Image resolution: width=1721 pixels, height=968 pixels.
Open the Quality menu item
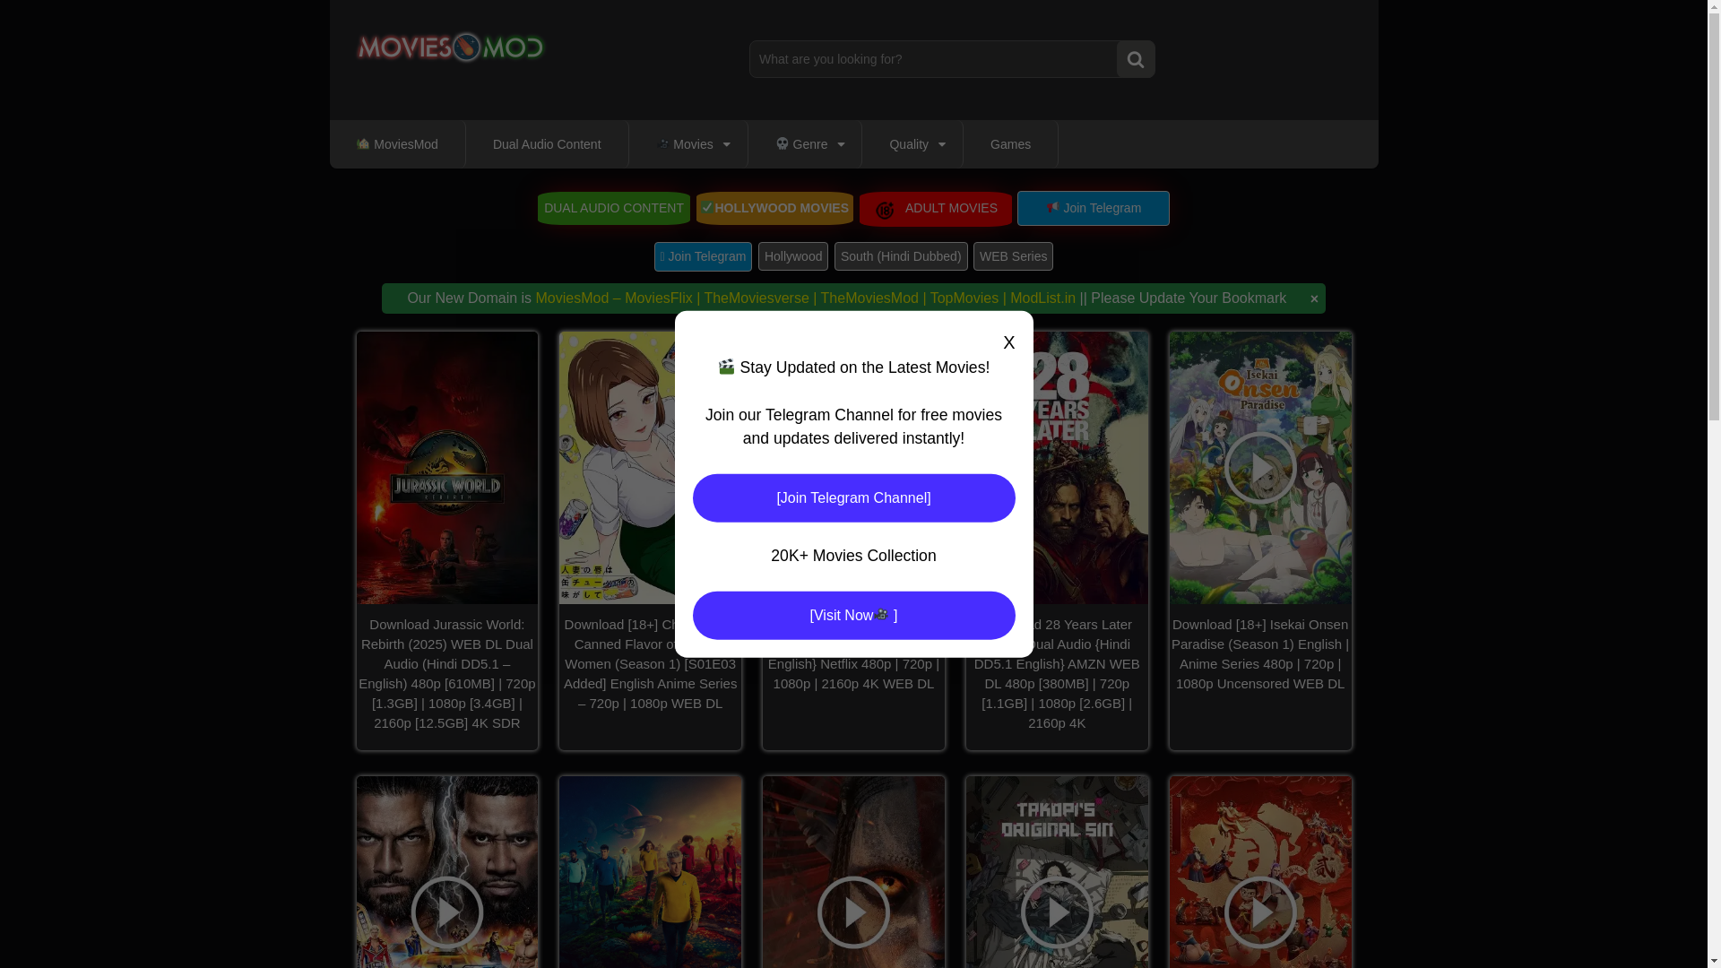tap(908, 144)
